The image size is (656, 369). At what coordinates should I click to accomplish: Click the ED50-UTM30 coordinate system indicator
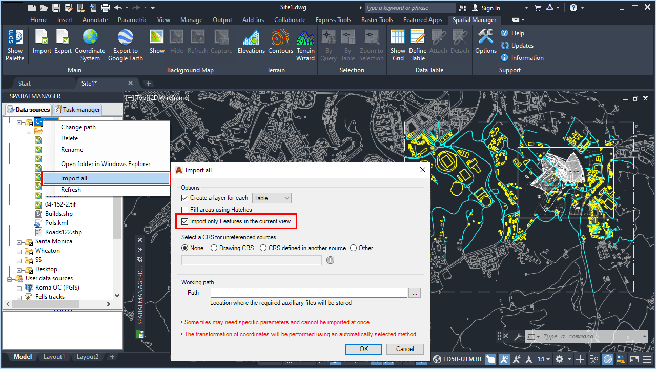tap(458, 359)
